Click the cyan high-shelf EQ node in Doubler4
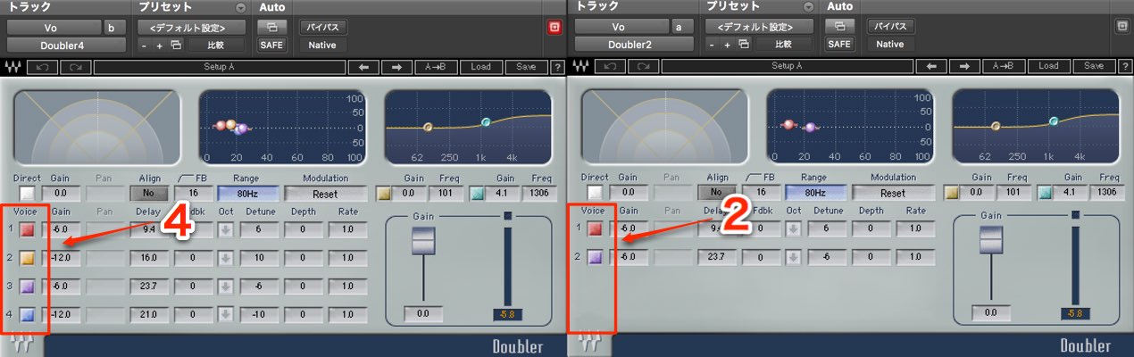Viewport: 1134px width, 357px height. [x=486, y=121]
